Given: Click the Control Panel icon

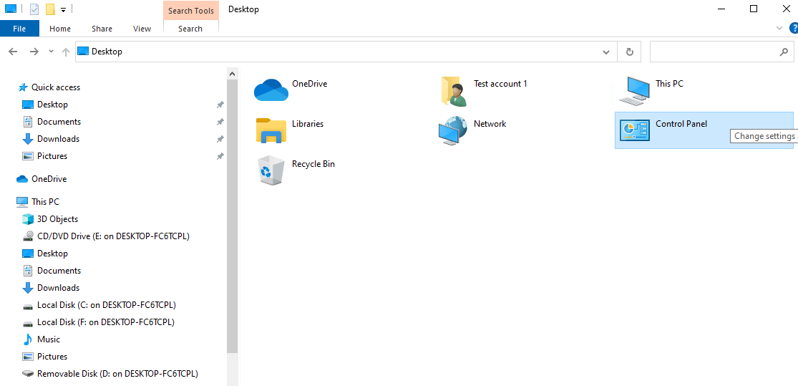Looking at the screenshot, I should pos(634,130).
